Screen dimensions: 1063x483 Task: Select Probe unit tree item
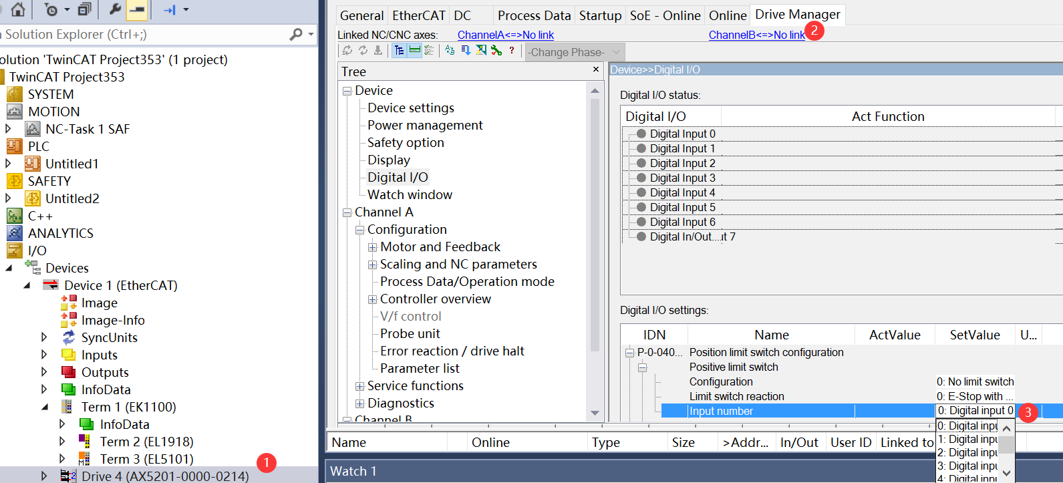(410, 333)
